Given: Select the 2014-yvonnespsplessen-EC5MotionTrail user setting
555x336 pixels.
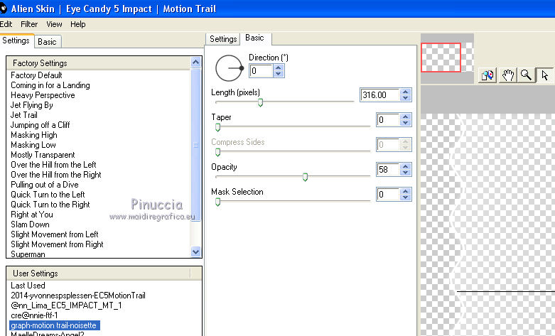Looking at the screenshot, I should pyautogui.click(x=78, y=296).
